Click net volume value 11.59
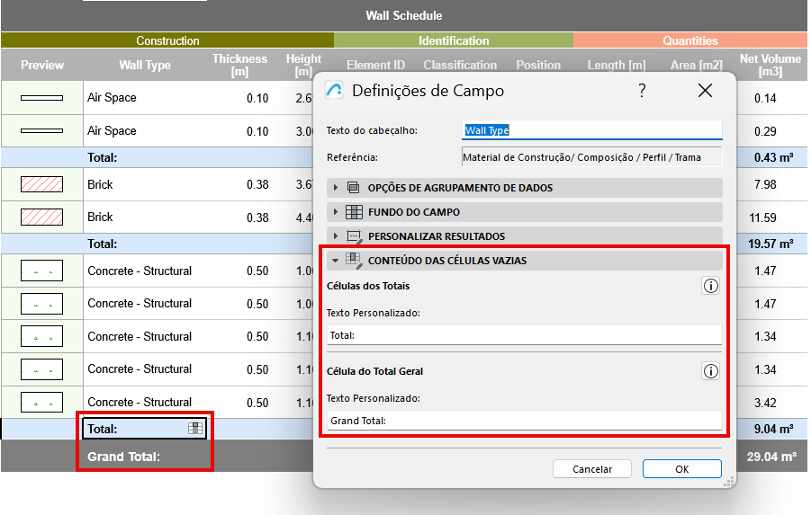The width and height of the screenshot is (811, 515). pyautogui.click(x=763, y=218)
